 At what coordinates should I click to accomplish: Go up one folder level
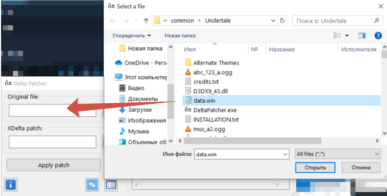point(146,21)
